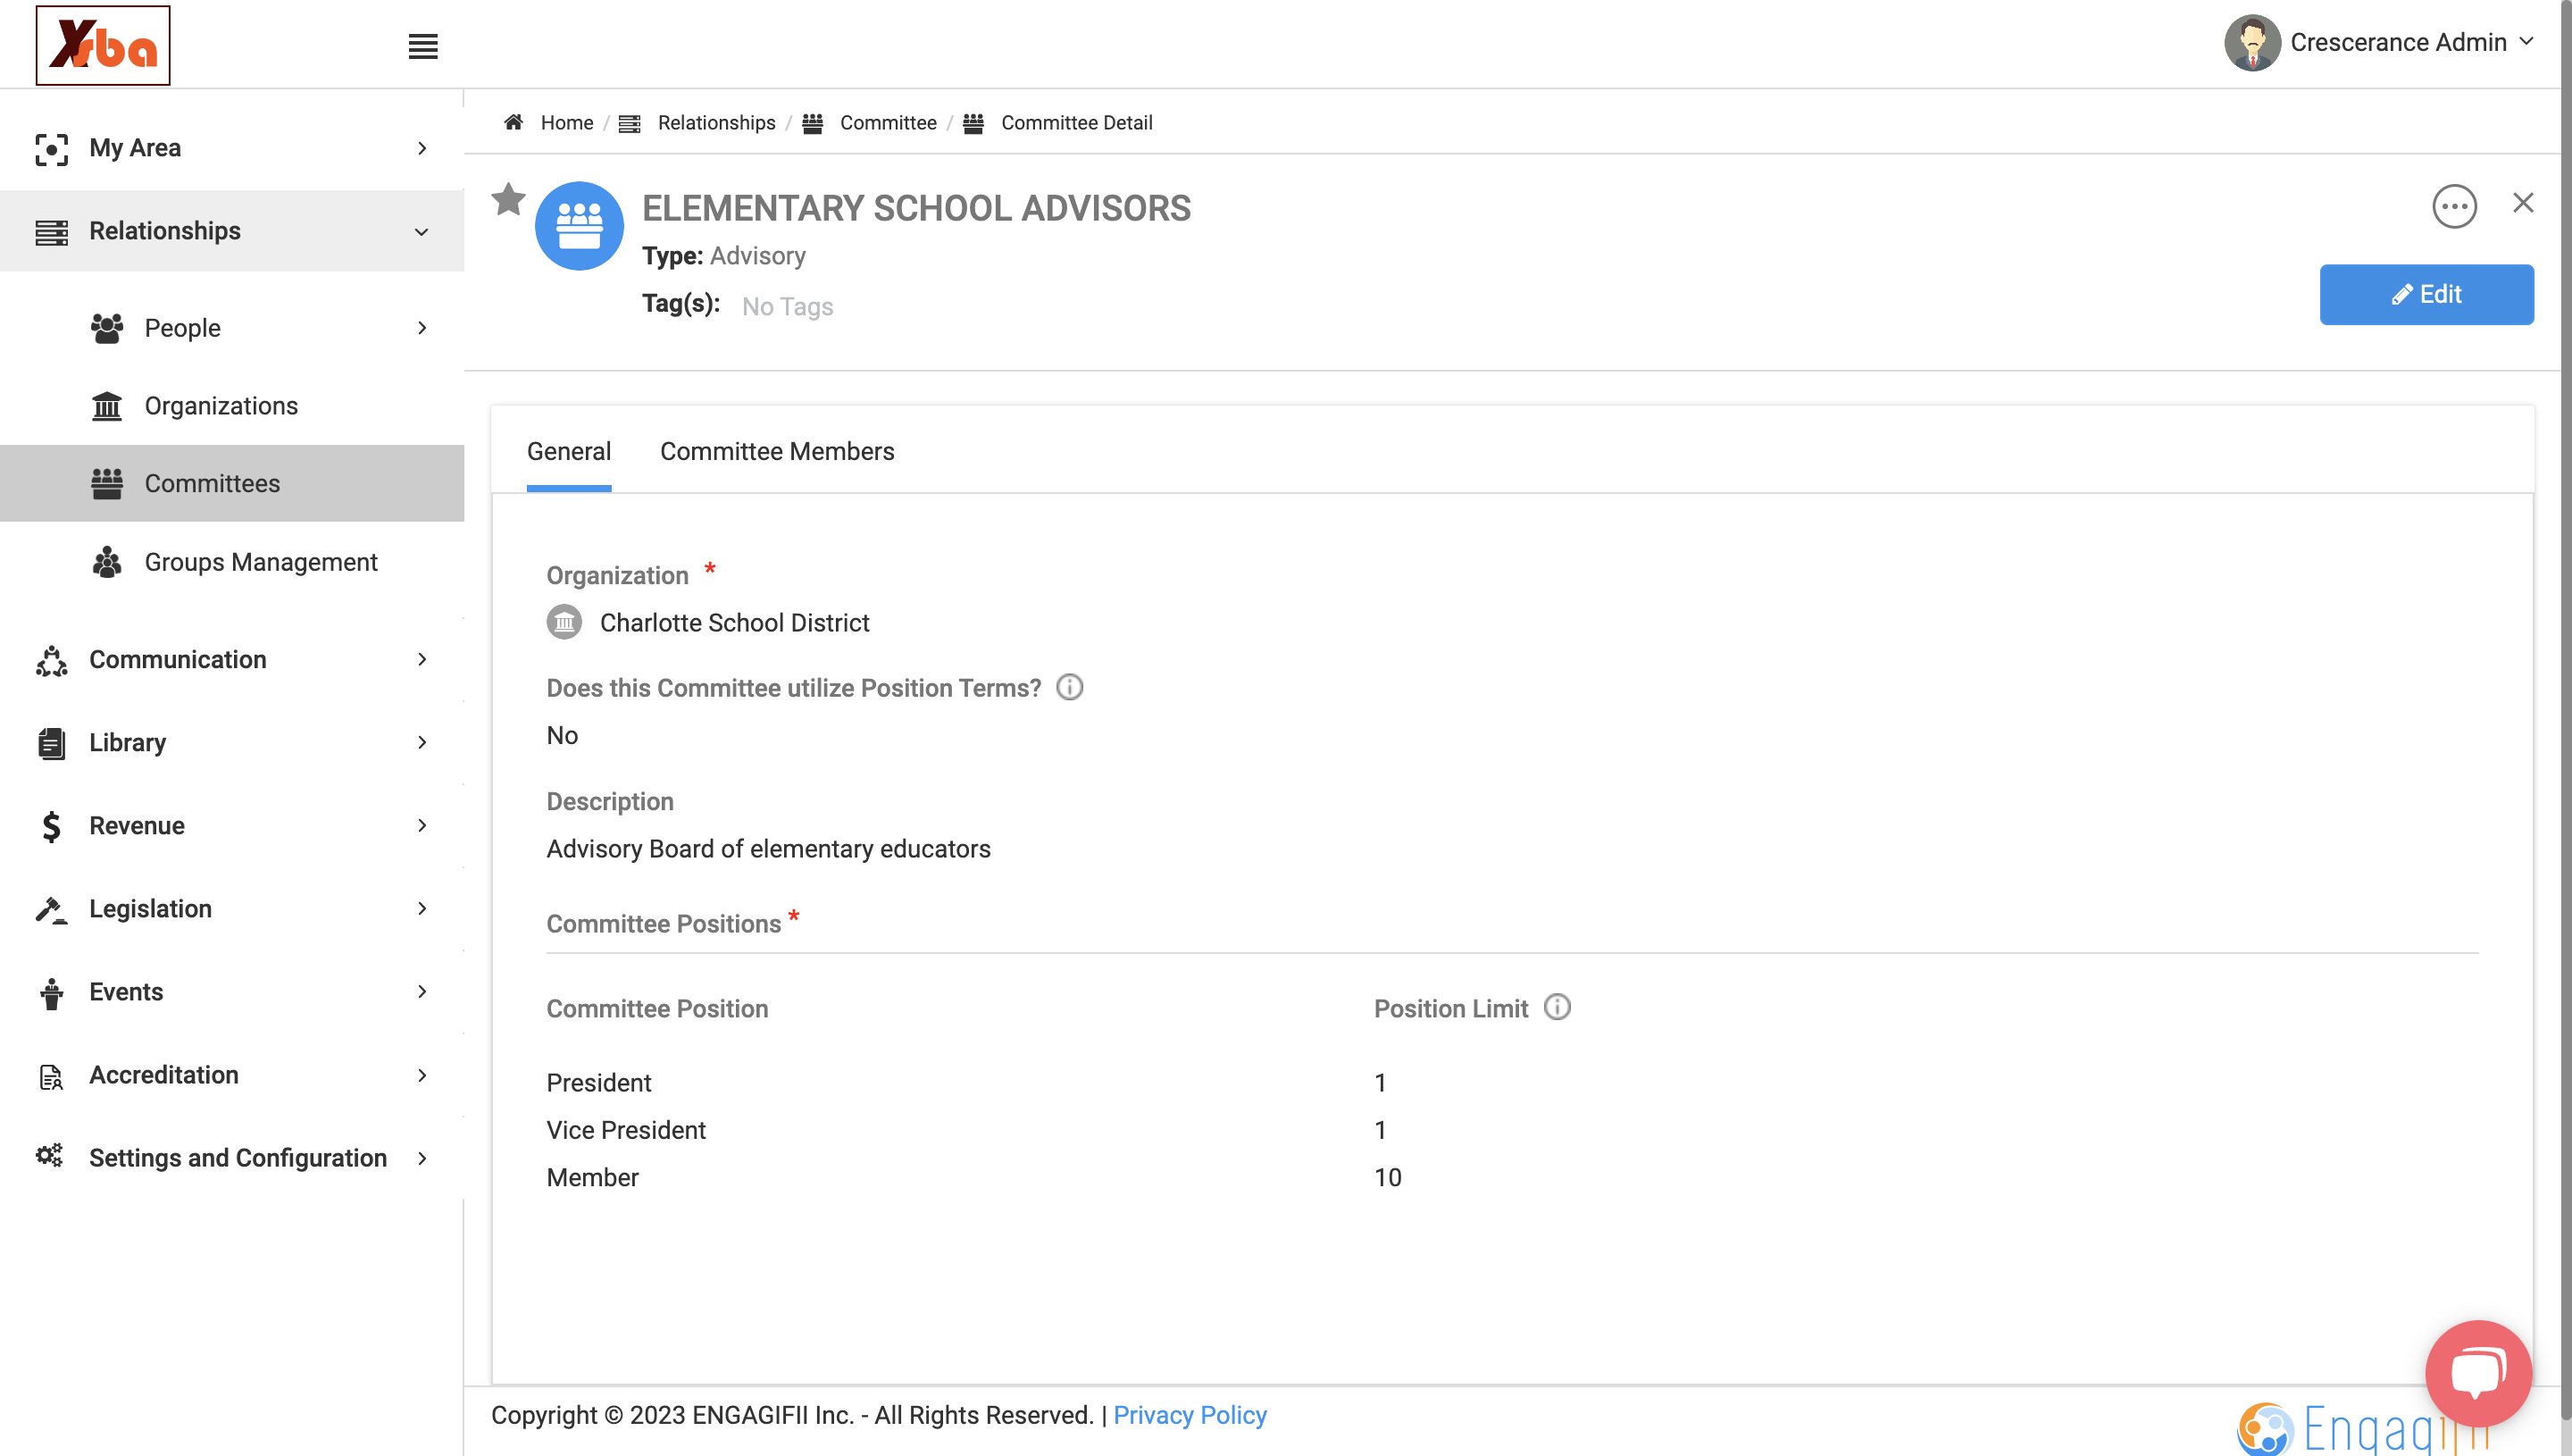Click the page vertical scrollbar
Image resolution: width=2572 pixels, height=1456 pixels.
[x=2565, y=710]
